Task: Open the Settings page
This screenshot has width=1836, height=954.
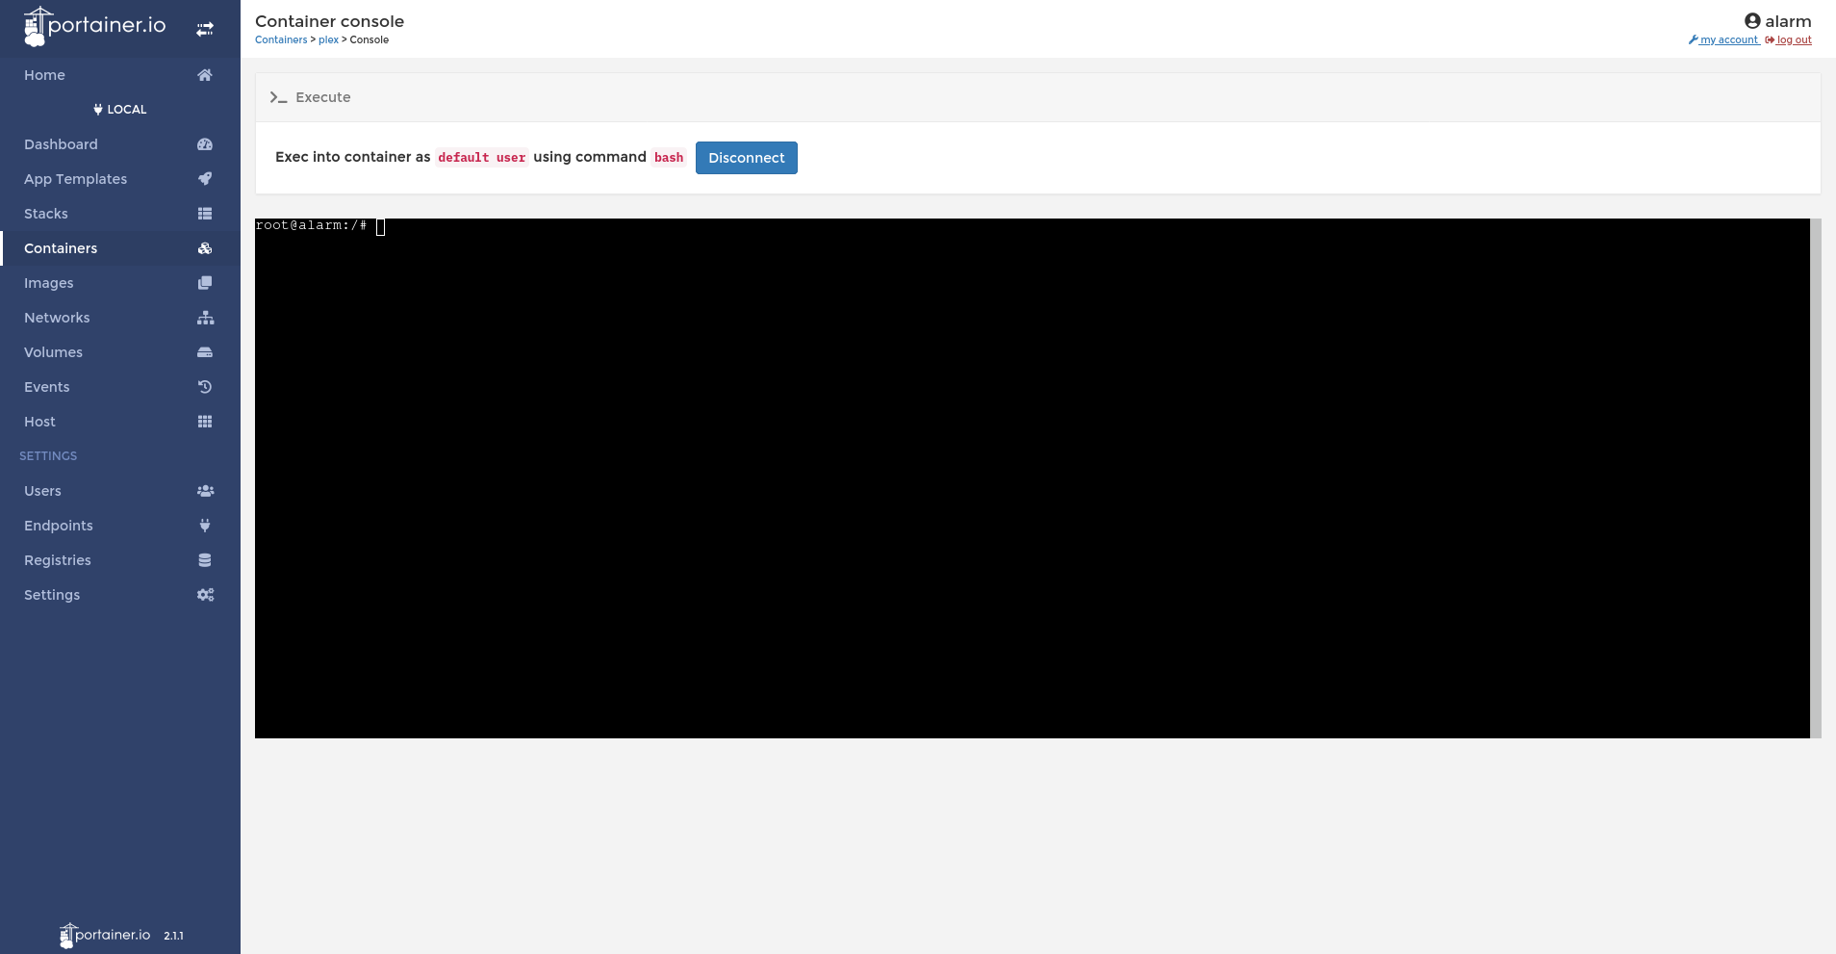Action: (120, 595)
